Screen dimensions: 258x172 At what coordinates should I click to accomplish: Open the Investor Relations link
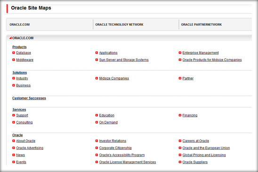coord(113,141)
